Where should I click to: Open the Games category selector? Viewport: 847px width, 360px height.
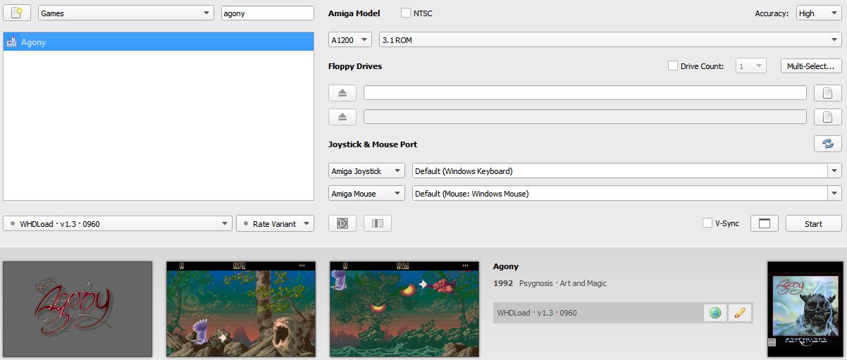click(126, 13)
